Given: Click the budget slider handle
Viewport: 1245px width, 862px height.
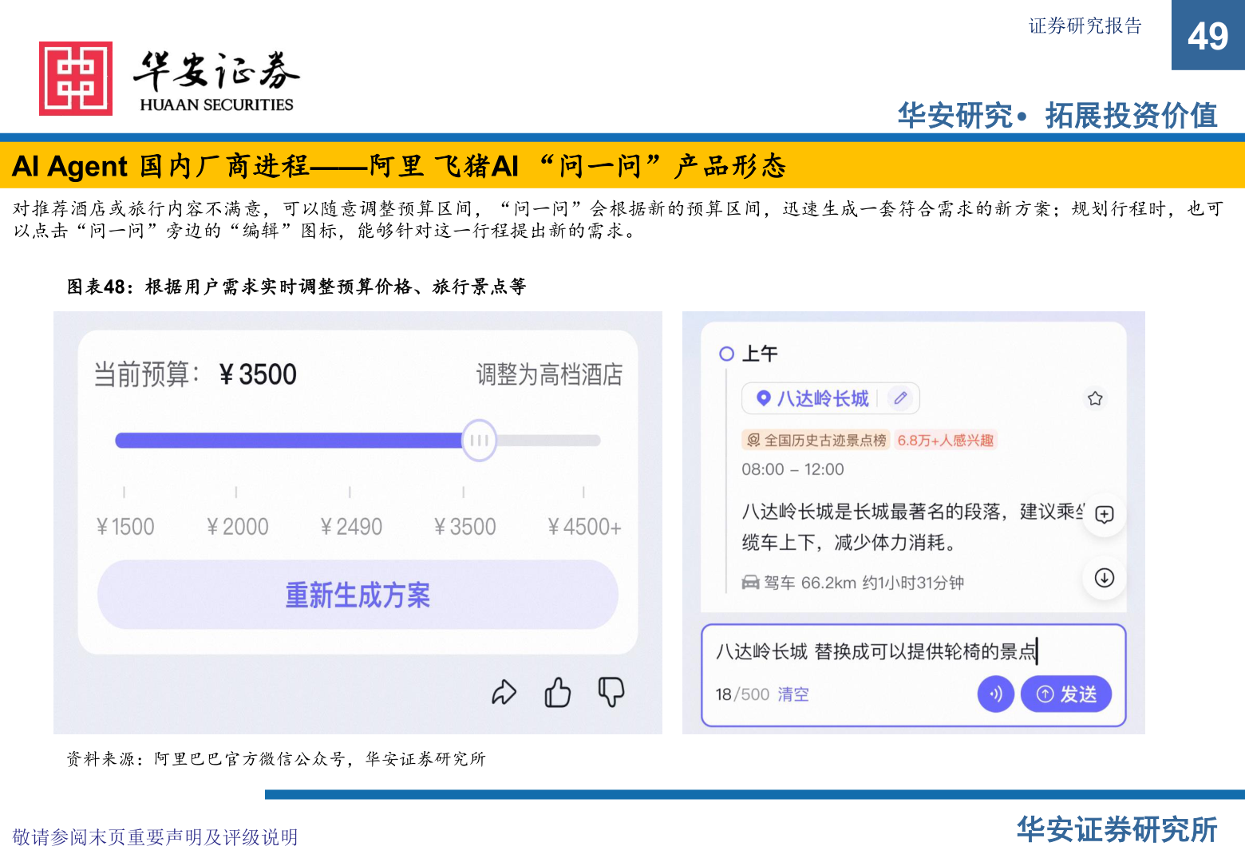Looking at the screenshot, I should coord(479,441).
